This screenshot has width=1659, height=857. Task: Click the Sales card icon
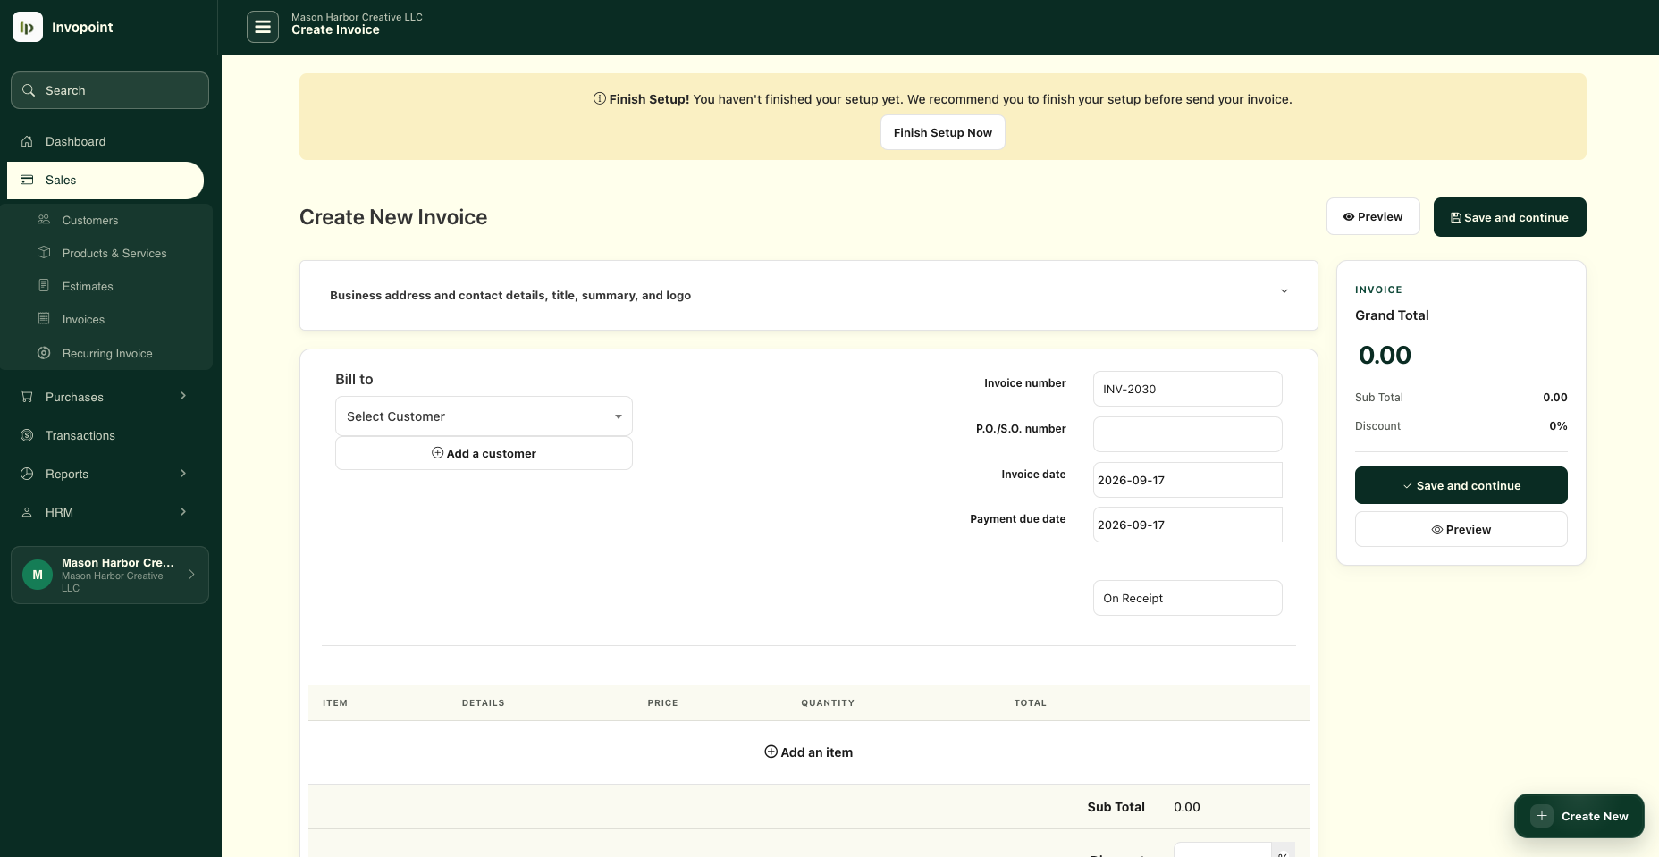point(27,180)
